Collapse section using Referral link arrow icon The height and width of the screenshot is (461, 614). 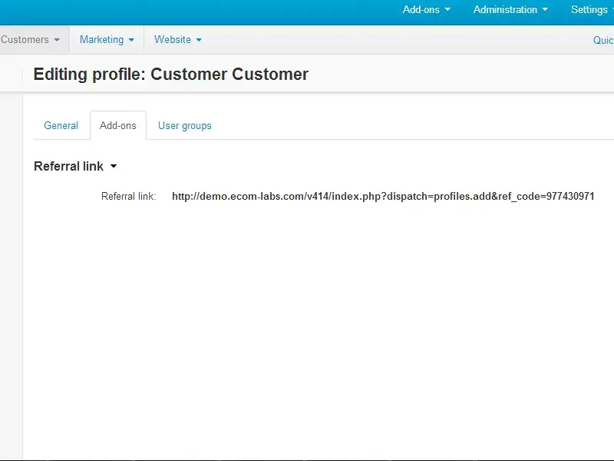tap(114, 167)
